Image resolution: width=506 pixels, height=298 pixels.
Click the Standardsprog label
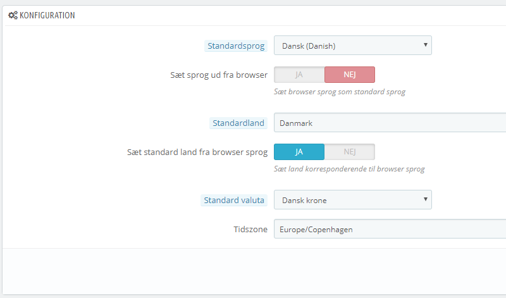[x=237, y=46]
